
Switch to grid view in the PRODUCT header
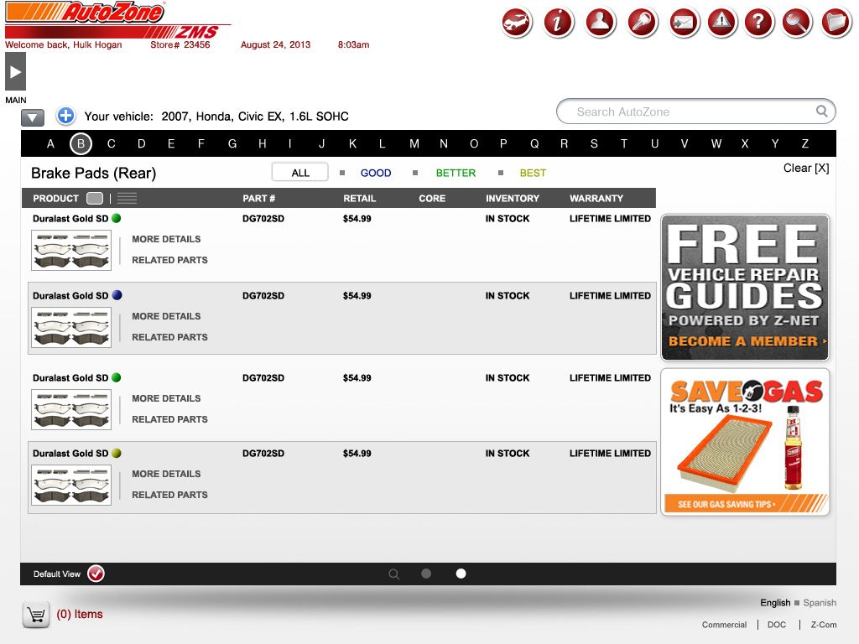click(95, 199)
